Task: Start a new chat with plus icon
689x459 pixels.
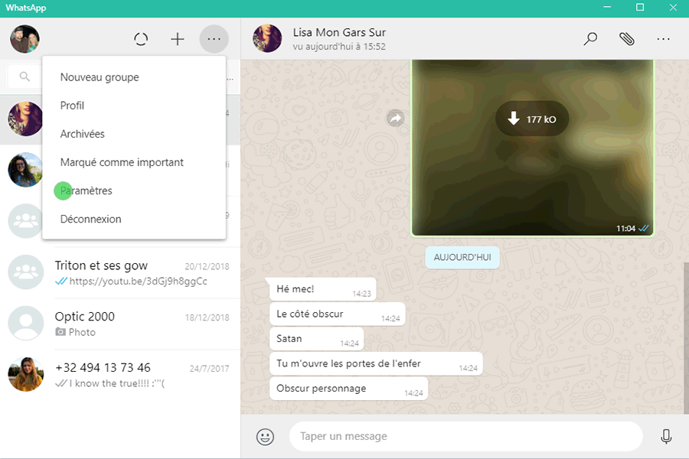Action: [x=178, y=39]
